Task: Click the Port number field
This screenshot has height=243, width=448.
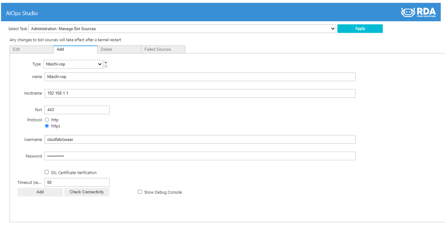Action: click(77, 110)
